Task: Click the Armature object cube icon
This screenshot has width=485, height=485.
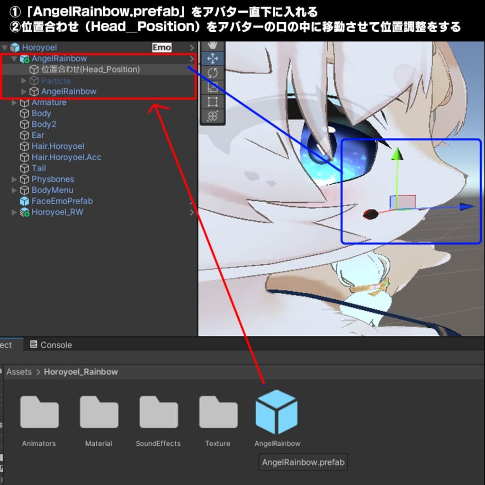Action: [x=25, y=103]
